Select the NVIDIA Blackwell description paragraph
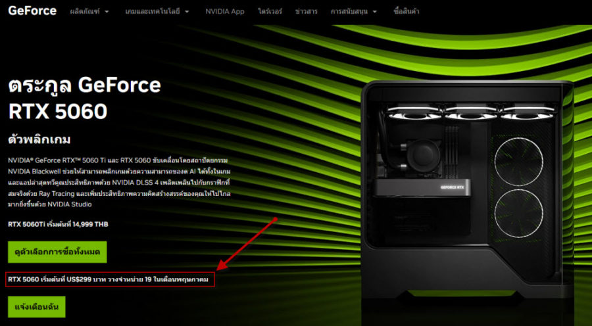Image resolution: width=592 pixels, height=326 pixels. coord(119,182)
